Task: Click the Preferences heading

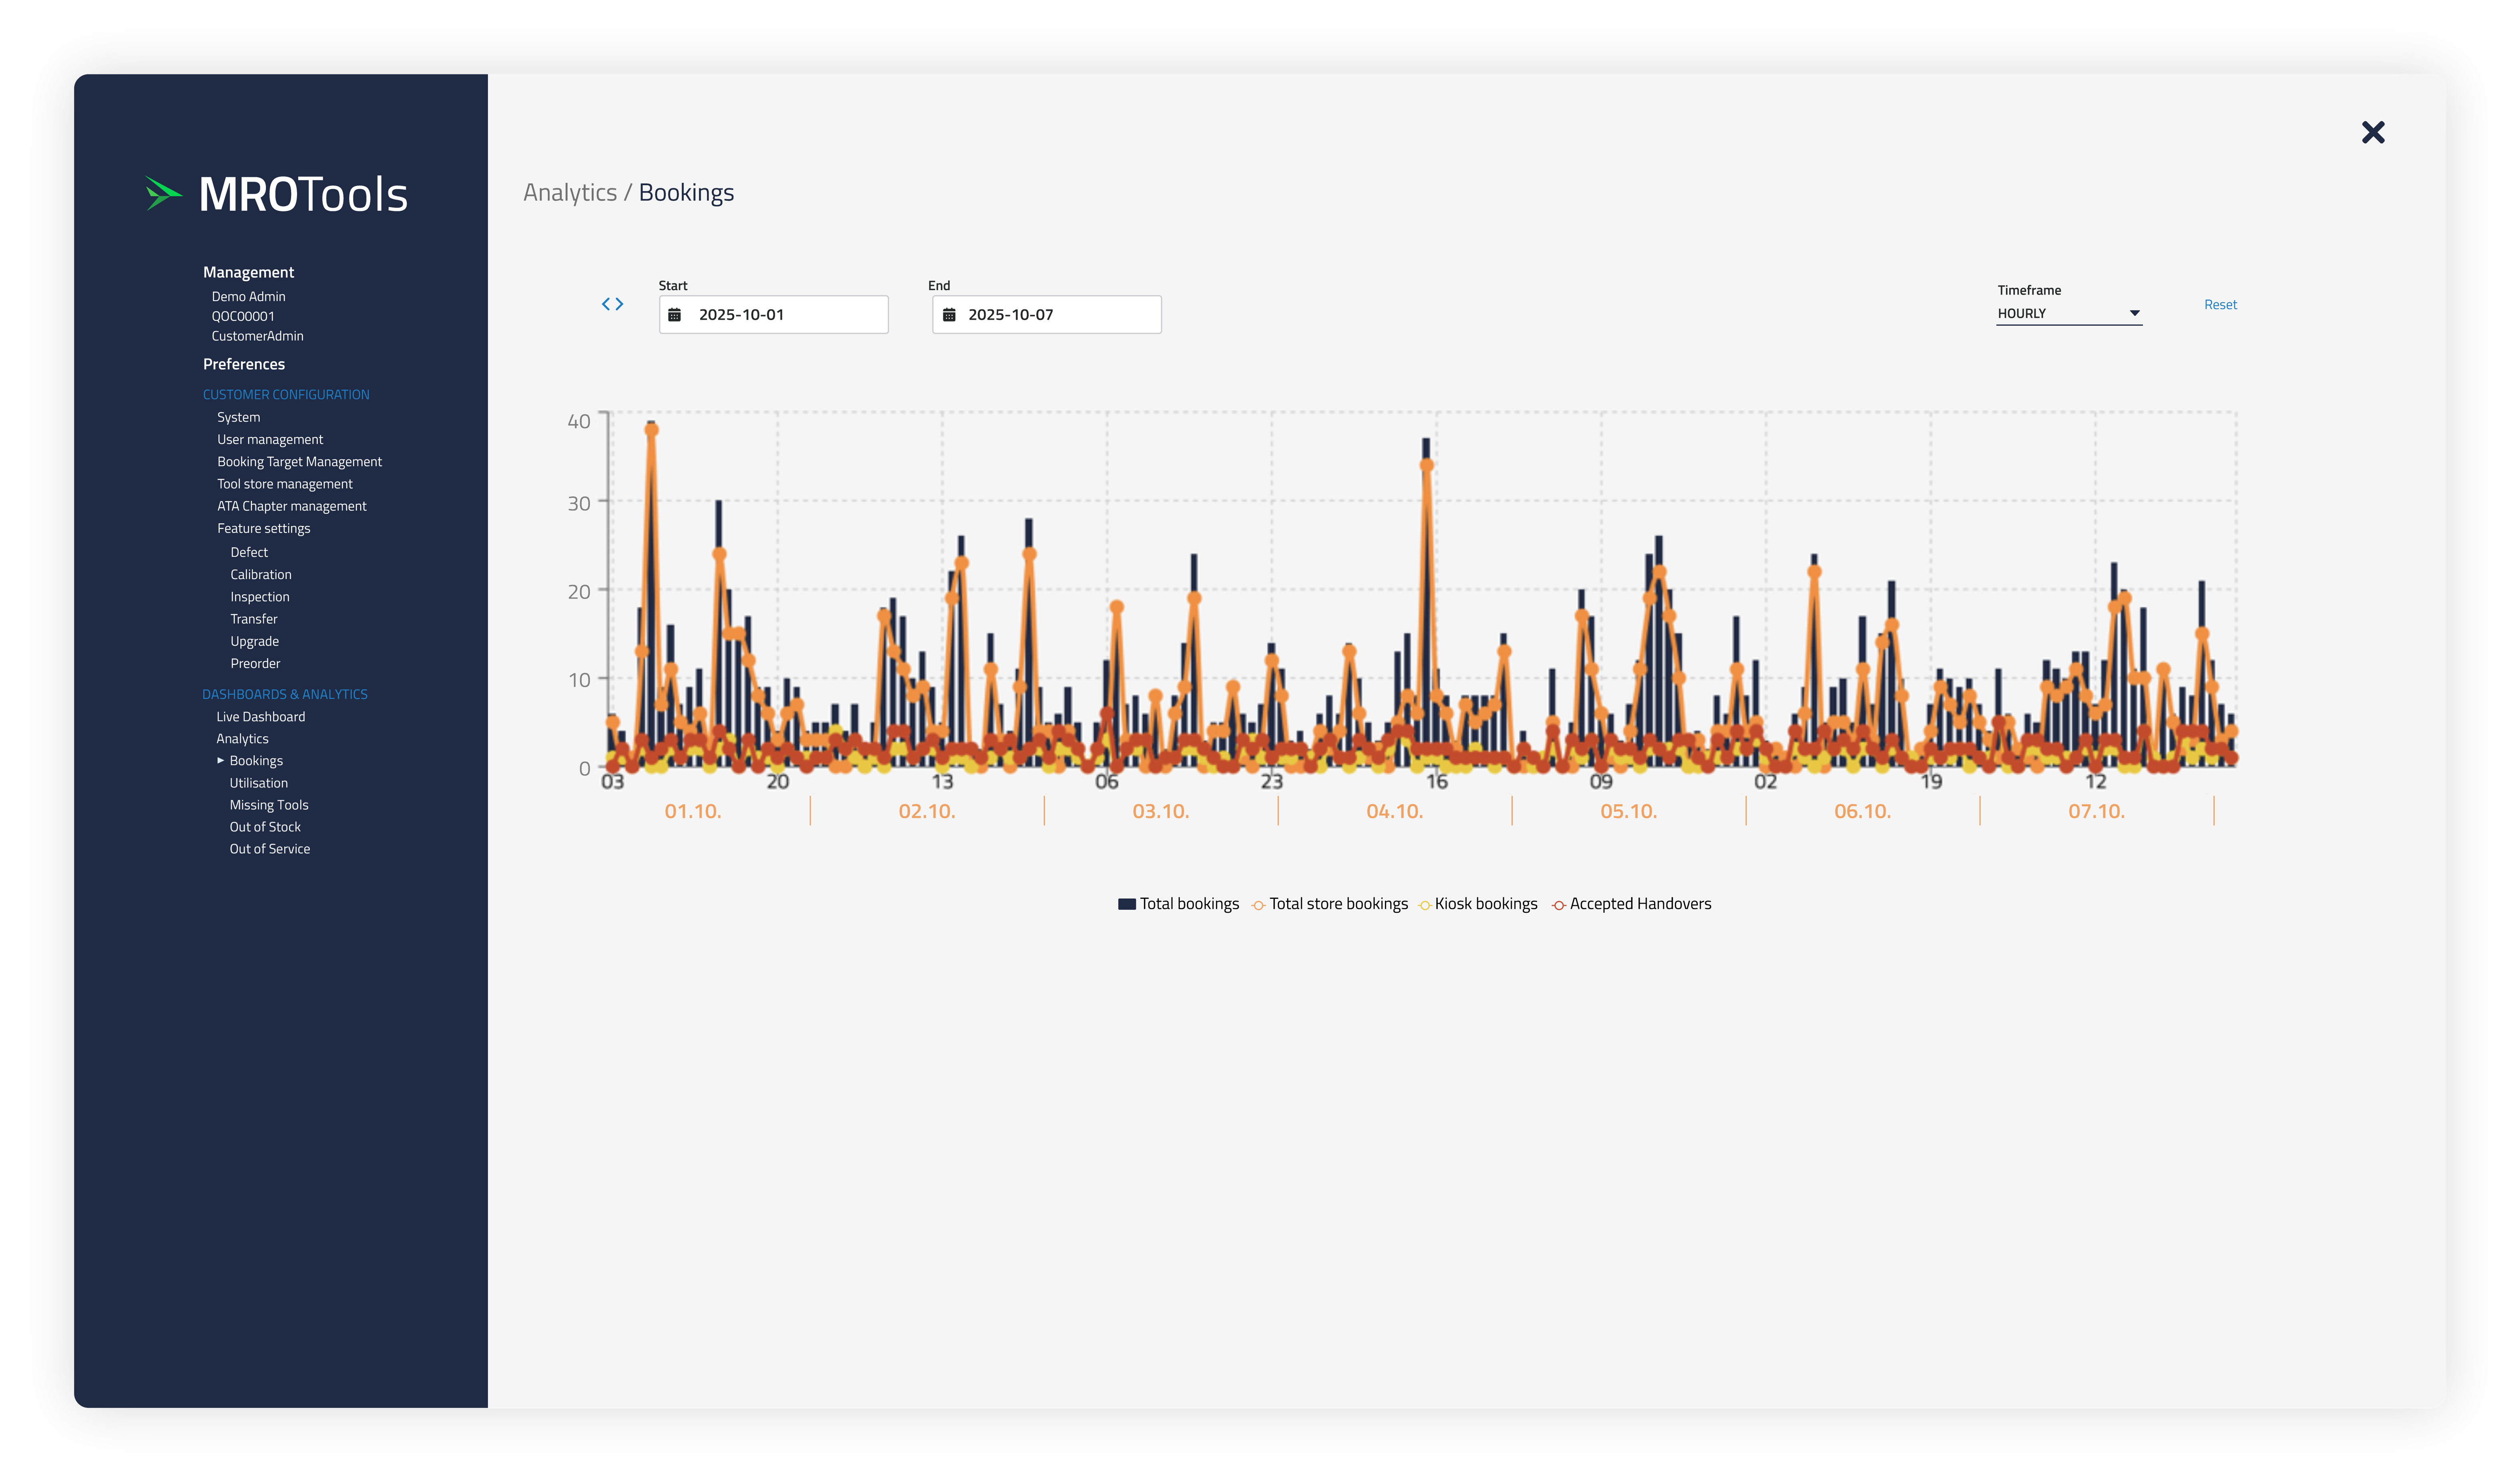Action: (243, 364)
